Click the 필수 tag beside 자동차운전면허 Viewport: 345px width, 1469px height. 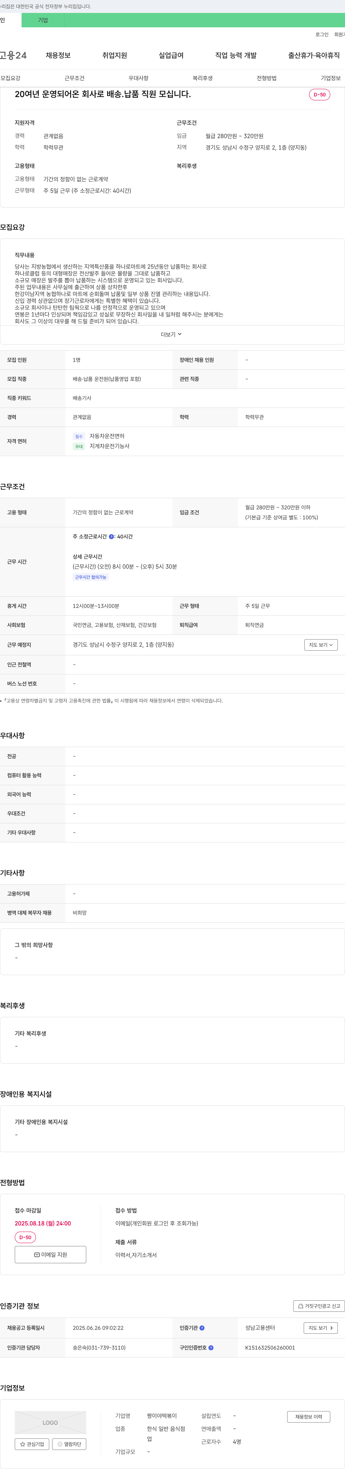[x=79, y=437]
